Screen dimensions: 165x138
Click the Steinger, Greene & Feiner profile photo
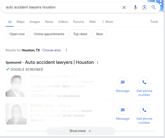pos(16,114)
